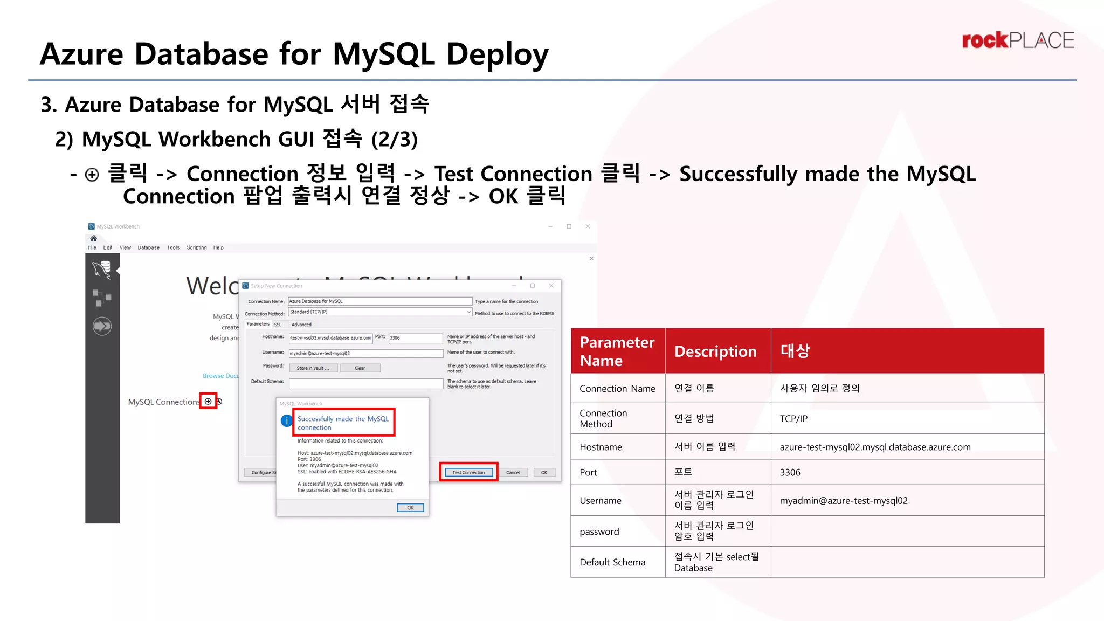
Task: Click the MySQL Workbench title bar icon
Action: [92, 226]
